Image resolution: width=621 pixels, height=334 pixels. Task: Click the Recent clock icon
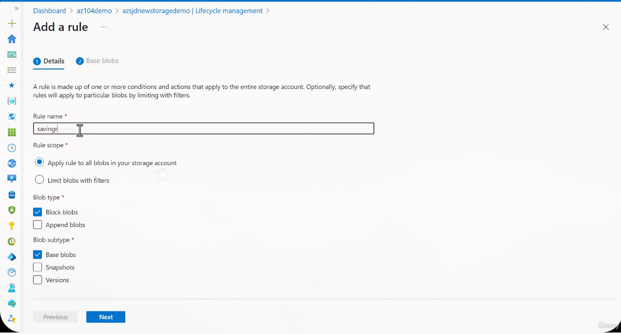tap(12, 147)
